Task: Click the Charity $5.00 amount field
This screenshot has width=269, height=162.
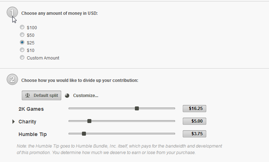Action: pyautogui.click(x=194, y=121)
